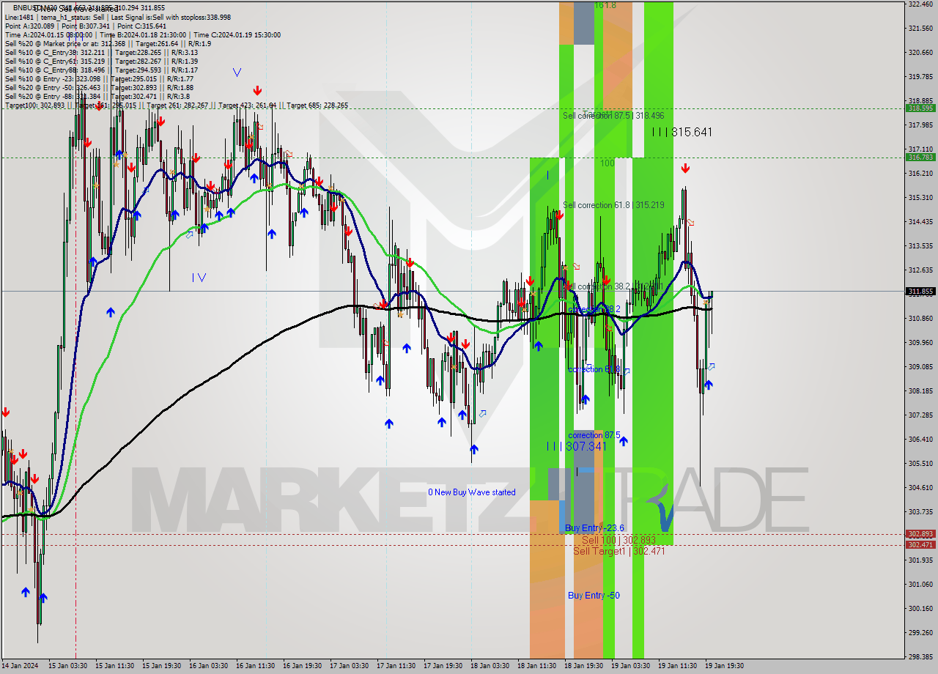This screenshot has height=674, width=938.
Task: Click the '18 Jan 11:30' time axis label
Action: 536,666
